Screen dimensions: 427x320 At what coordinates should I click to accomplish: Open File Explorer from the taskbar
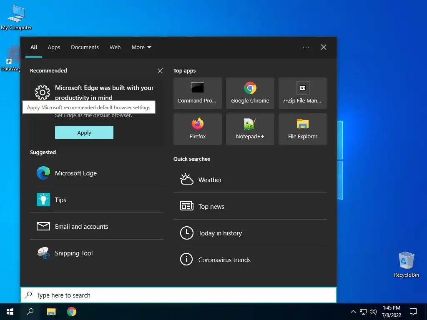click(x=51, y=312)
